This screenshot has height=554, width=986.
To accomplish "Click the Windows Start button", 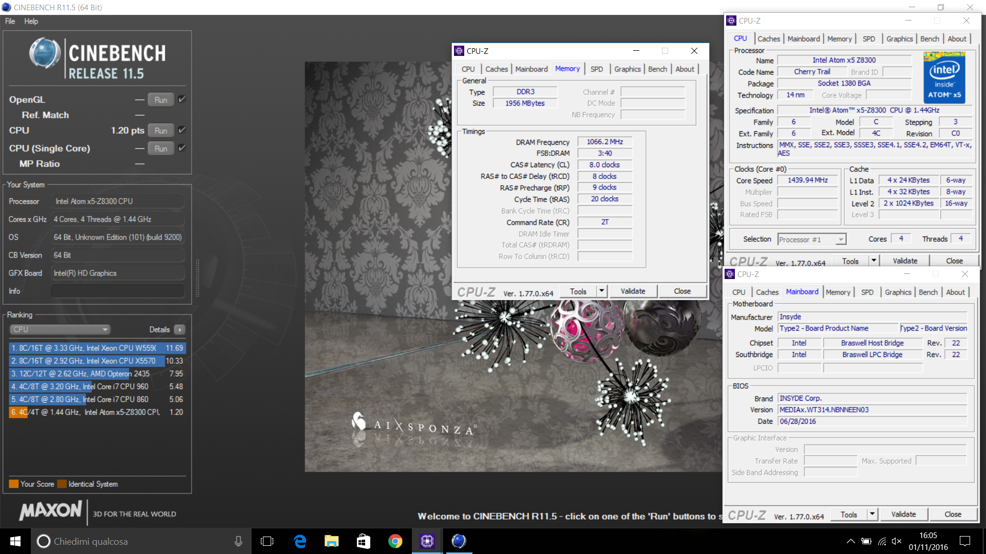I will point(15,541).
